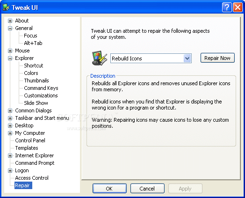Click the Description group label
Screen dimensions: 245x198
[103, 76]
